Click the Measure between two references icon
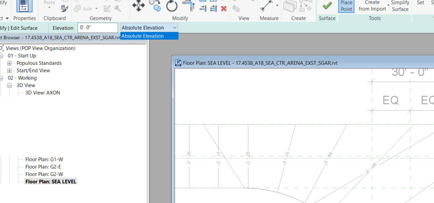Screen dimensions: 434x203 click(266, 6)
